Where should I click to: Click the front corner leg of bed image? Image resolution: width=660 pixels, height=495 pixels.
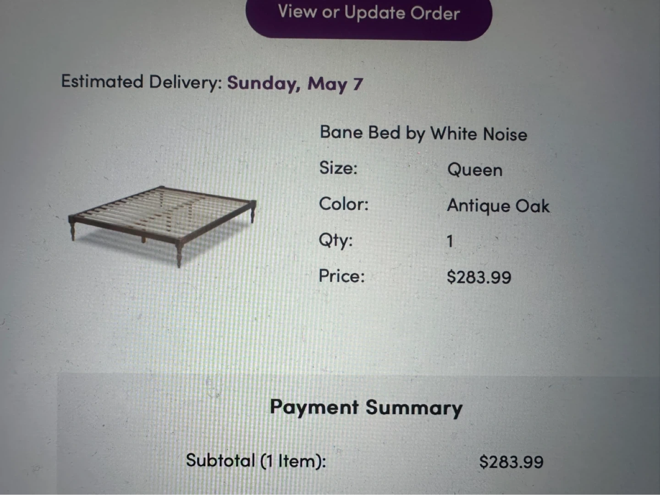tap(179, 257)
